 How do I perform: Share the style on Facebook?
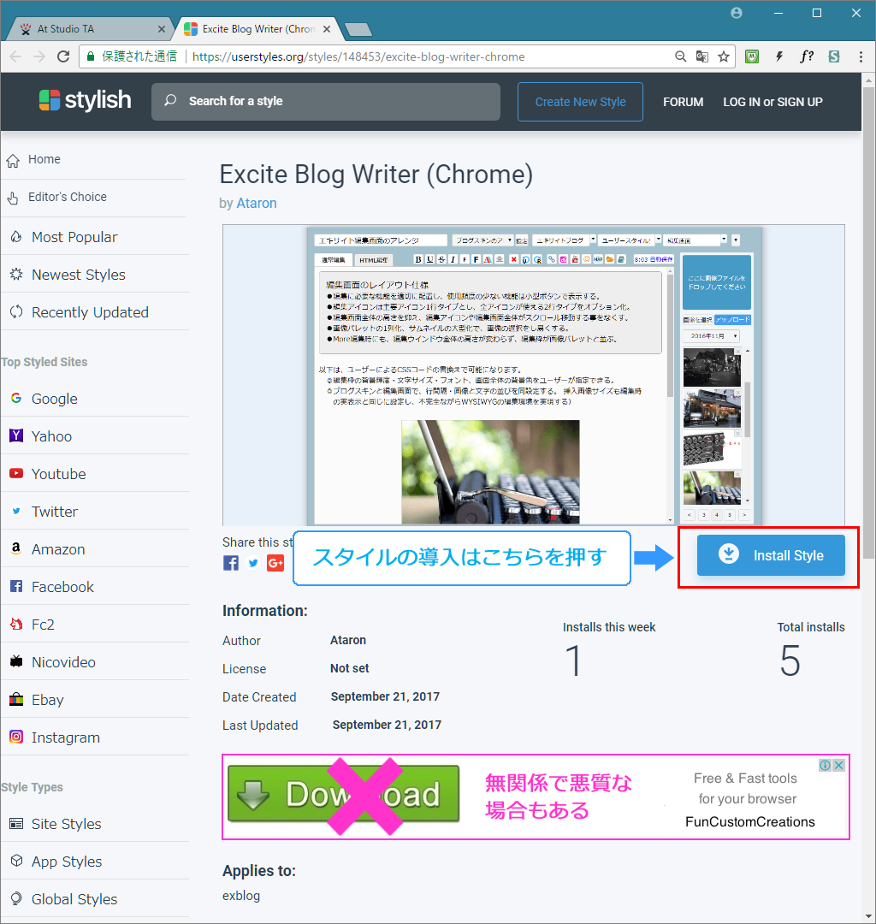point(231,563)
